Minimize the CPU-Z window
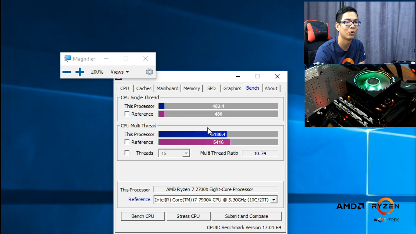The image size is (416, 234). point(238,76)
